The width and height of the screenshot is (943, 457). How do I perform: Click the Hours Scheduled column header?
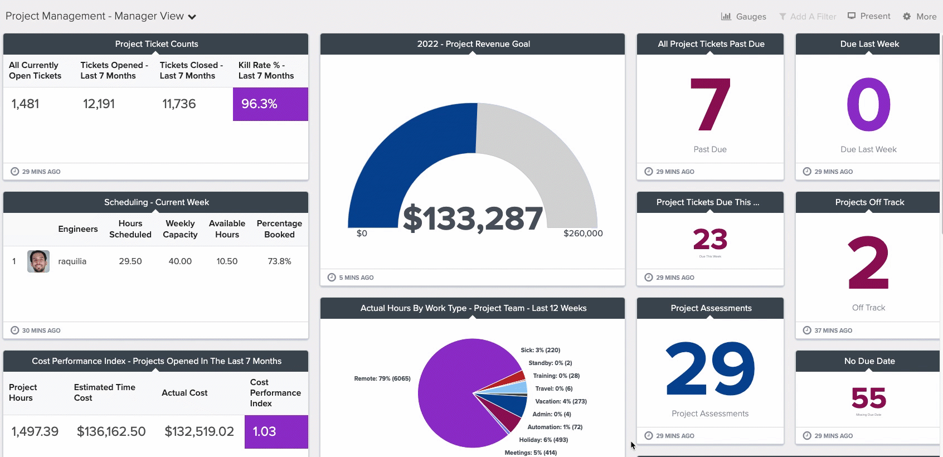coord(130,229)
